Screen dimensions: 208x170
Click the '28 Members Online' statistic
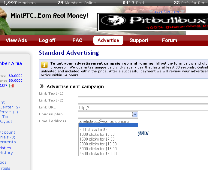tap(77, 3)
